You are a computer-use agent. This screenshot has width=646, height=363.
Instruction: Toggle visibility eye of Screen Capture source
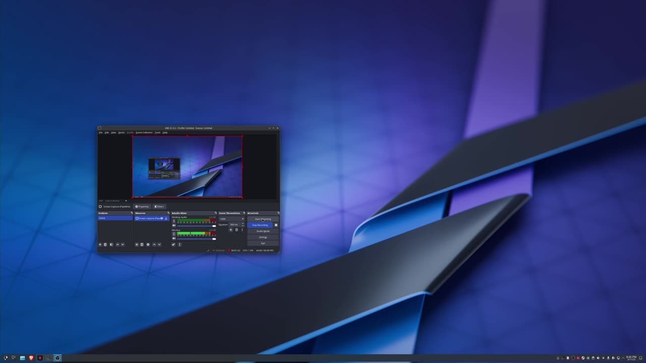tap(161, 218)
